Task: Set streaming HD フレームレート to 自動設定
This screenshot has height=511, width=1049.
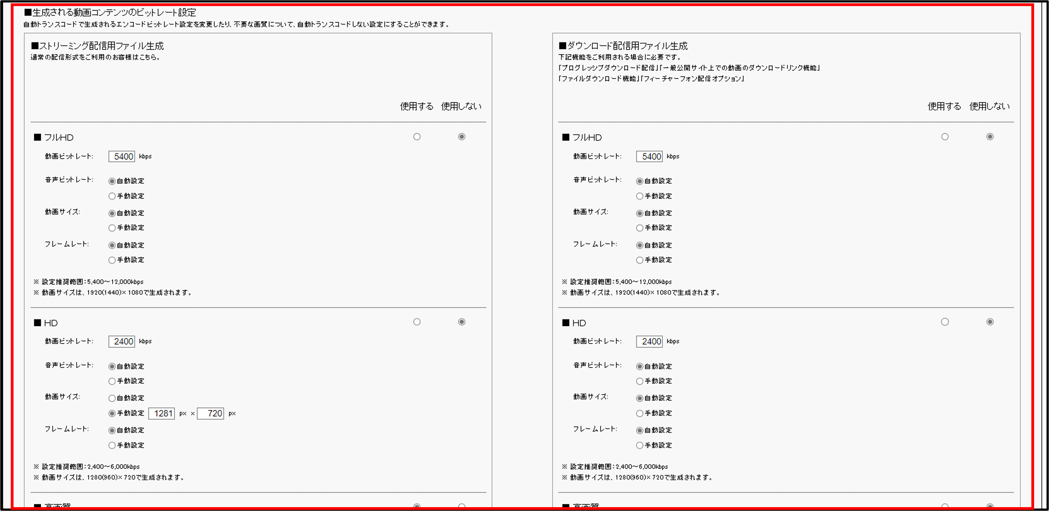Action: pyautogui.click(x=112, y=431)
